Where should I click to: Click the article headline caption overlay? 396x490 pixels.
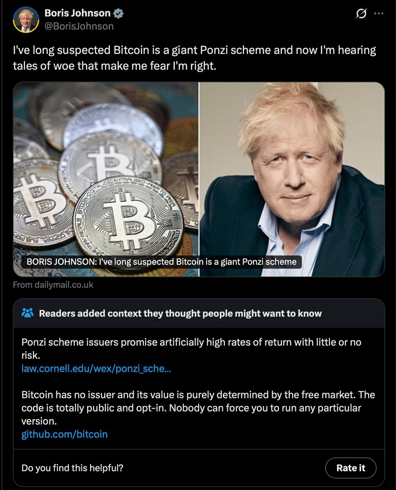tap(162, 262)
